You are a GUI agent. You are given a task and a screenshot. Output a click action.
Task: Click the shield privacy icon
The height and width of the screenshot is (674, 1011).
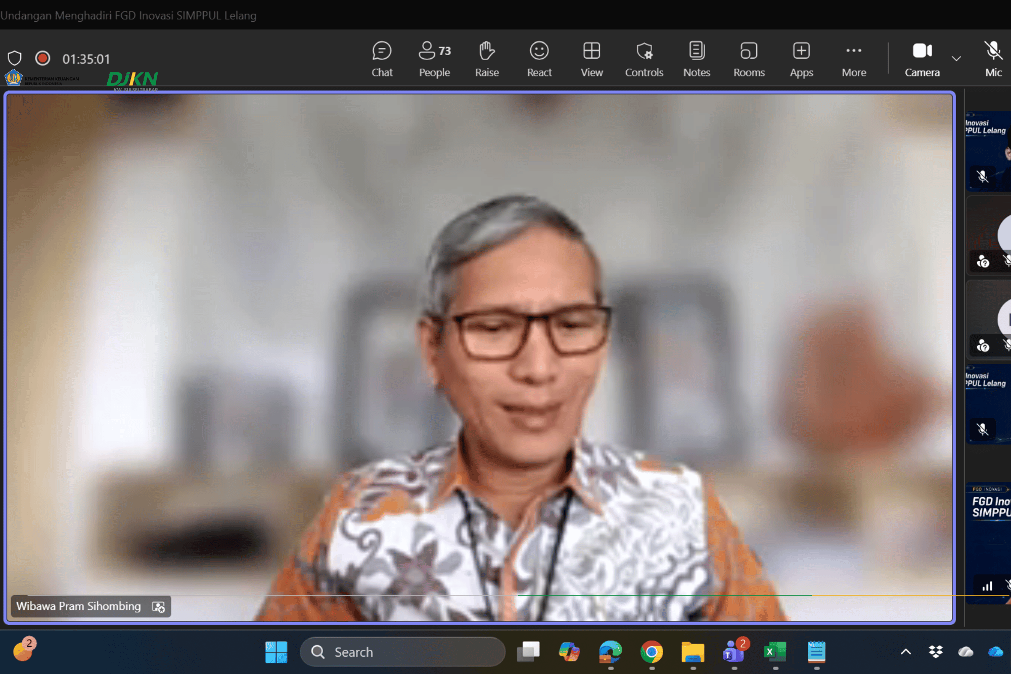click(15, 58)
